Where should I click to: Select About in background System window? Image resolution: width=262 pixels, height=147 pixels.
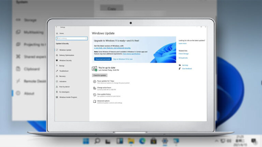(25, 93)
